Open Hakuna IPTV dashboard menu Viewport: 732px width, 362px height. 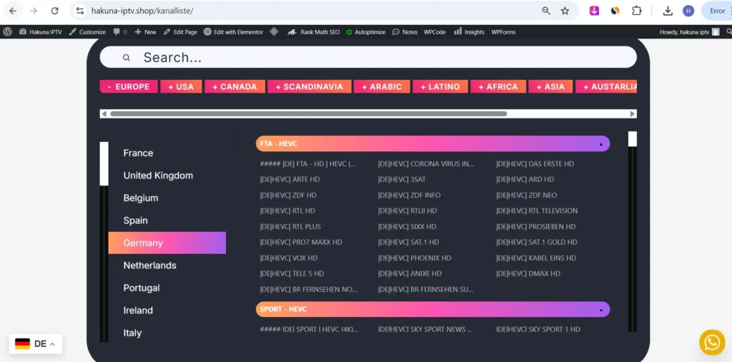coord(40,31)
